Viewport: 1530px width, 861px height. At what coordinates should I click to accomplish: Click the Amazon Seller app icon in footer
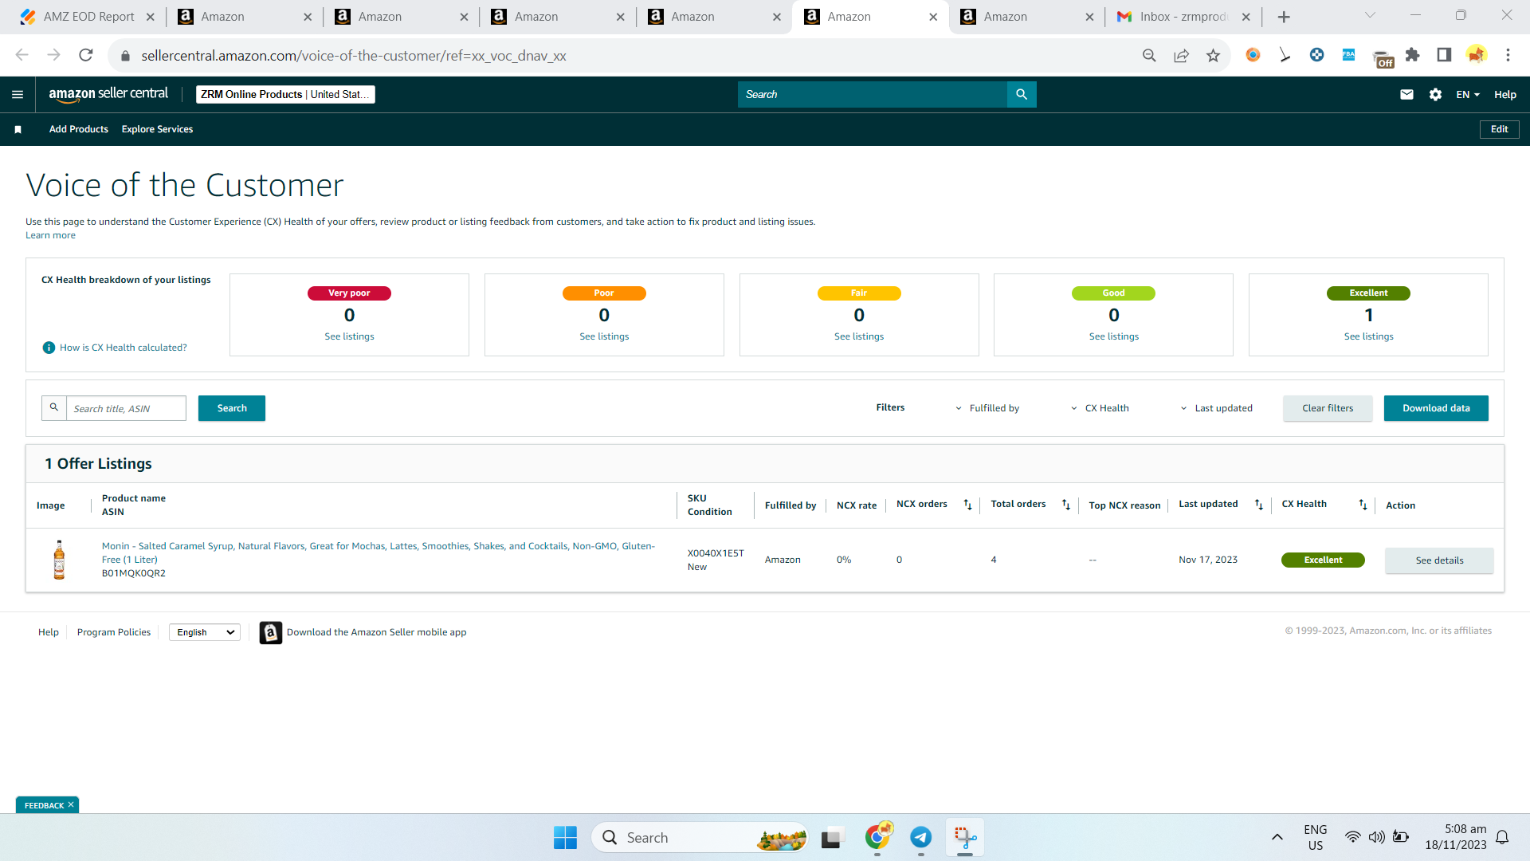click(271, 632)
